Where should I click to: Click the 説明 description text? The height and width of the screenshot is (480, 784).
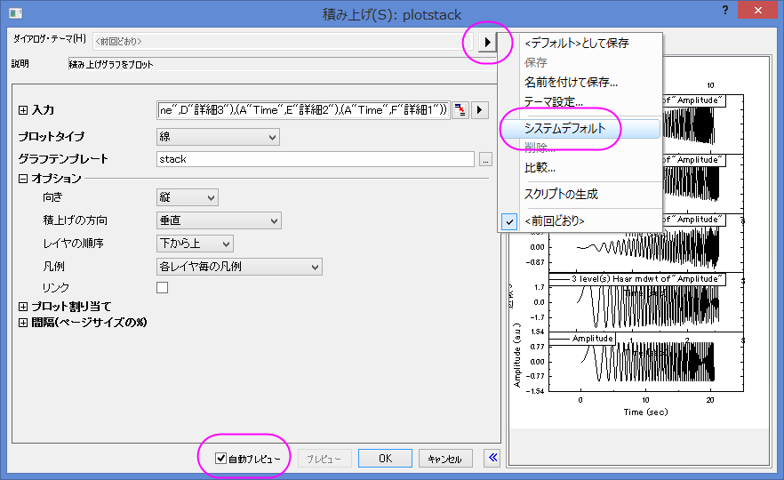(x=111, y=65)
